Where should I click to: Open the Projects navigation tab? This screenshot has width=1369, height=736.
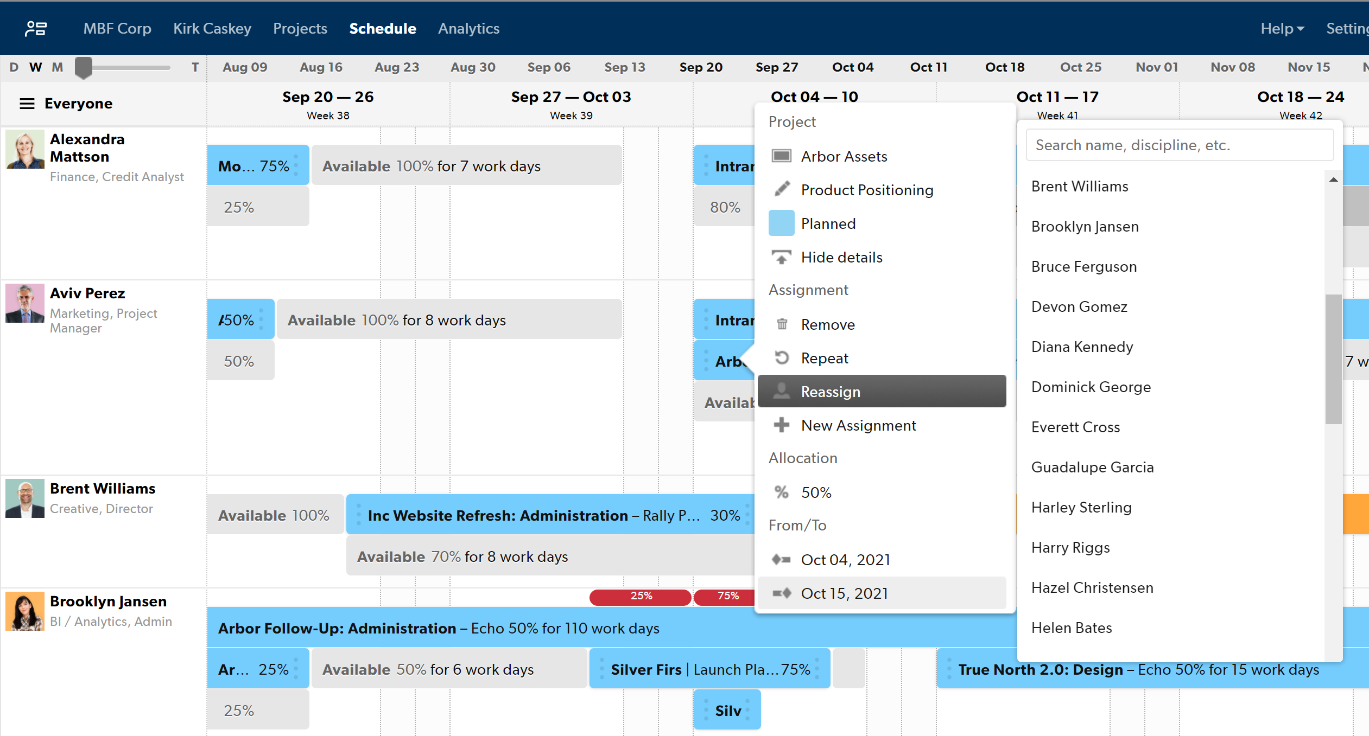301,28
